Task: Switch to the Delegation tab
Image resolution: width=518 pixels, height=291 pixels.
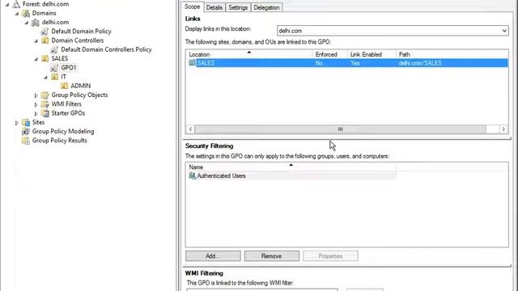Action: [266, 7]
